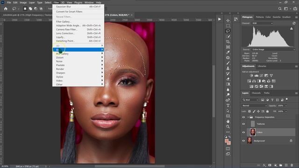Toggle the layer filter on/off switch
This screenshot has width=299, height=168.
coord(287,99)
